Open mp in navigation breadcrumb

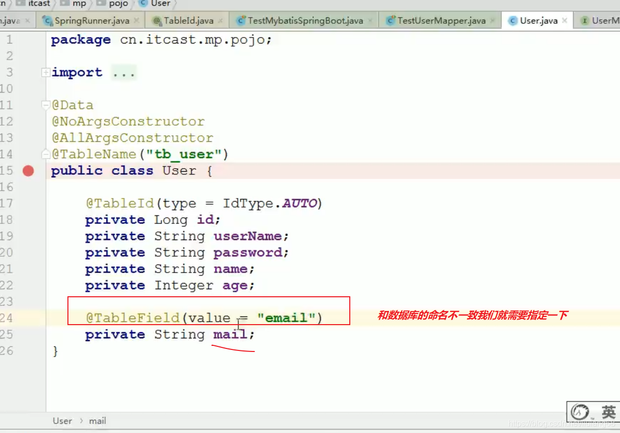coord(79,4)
